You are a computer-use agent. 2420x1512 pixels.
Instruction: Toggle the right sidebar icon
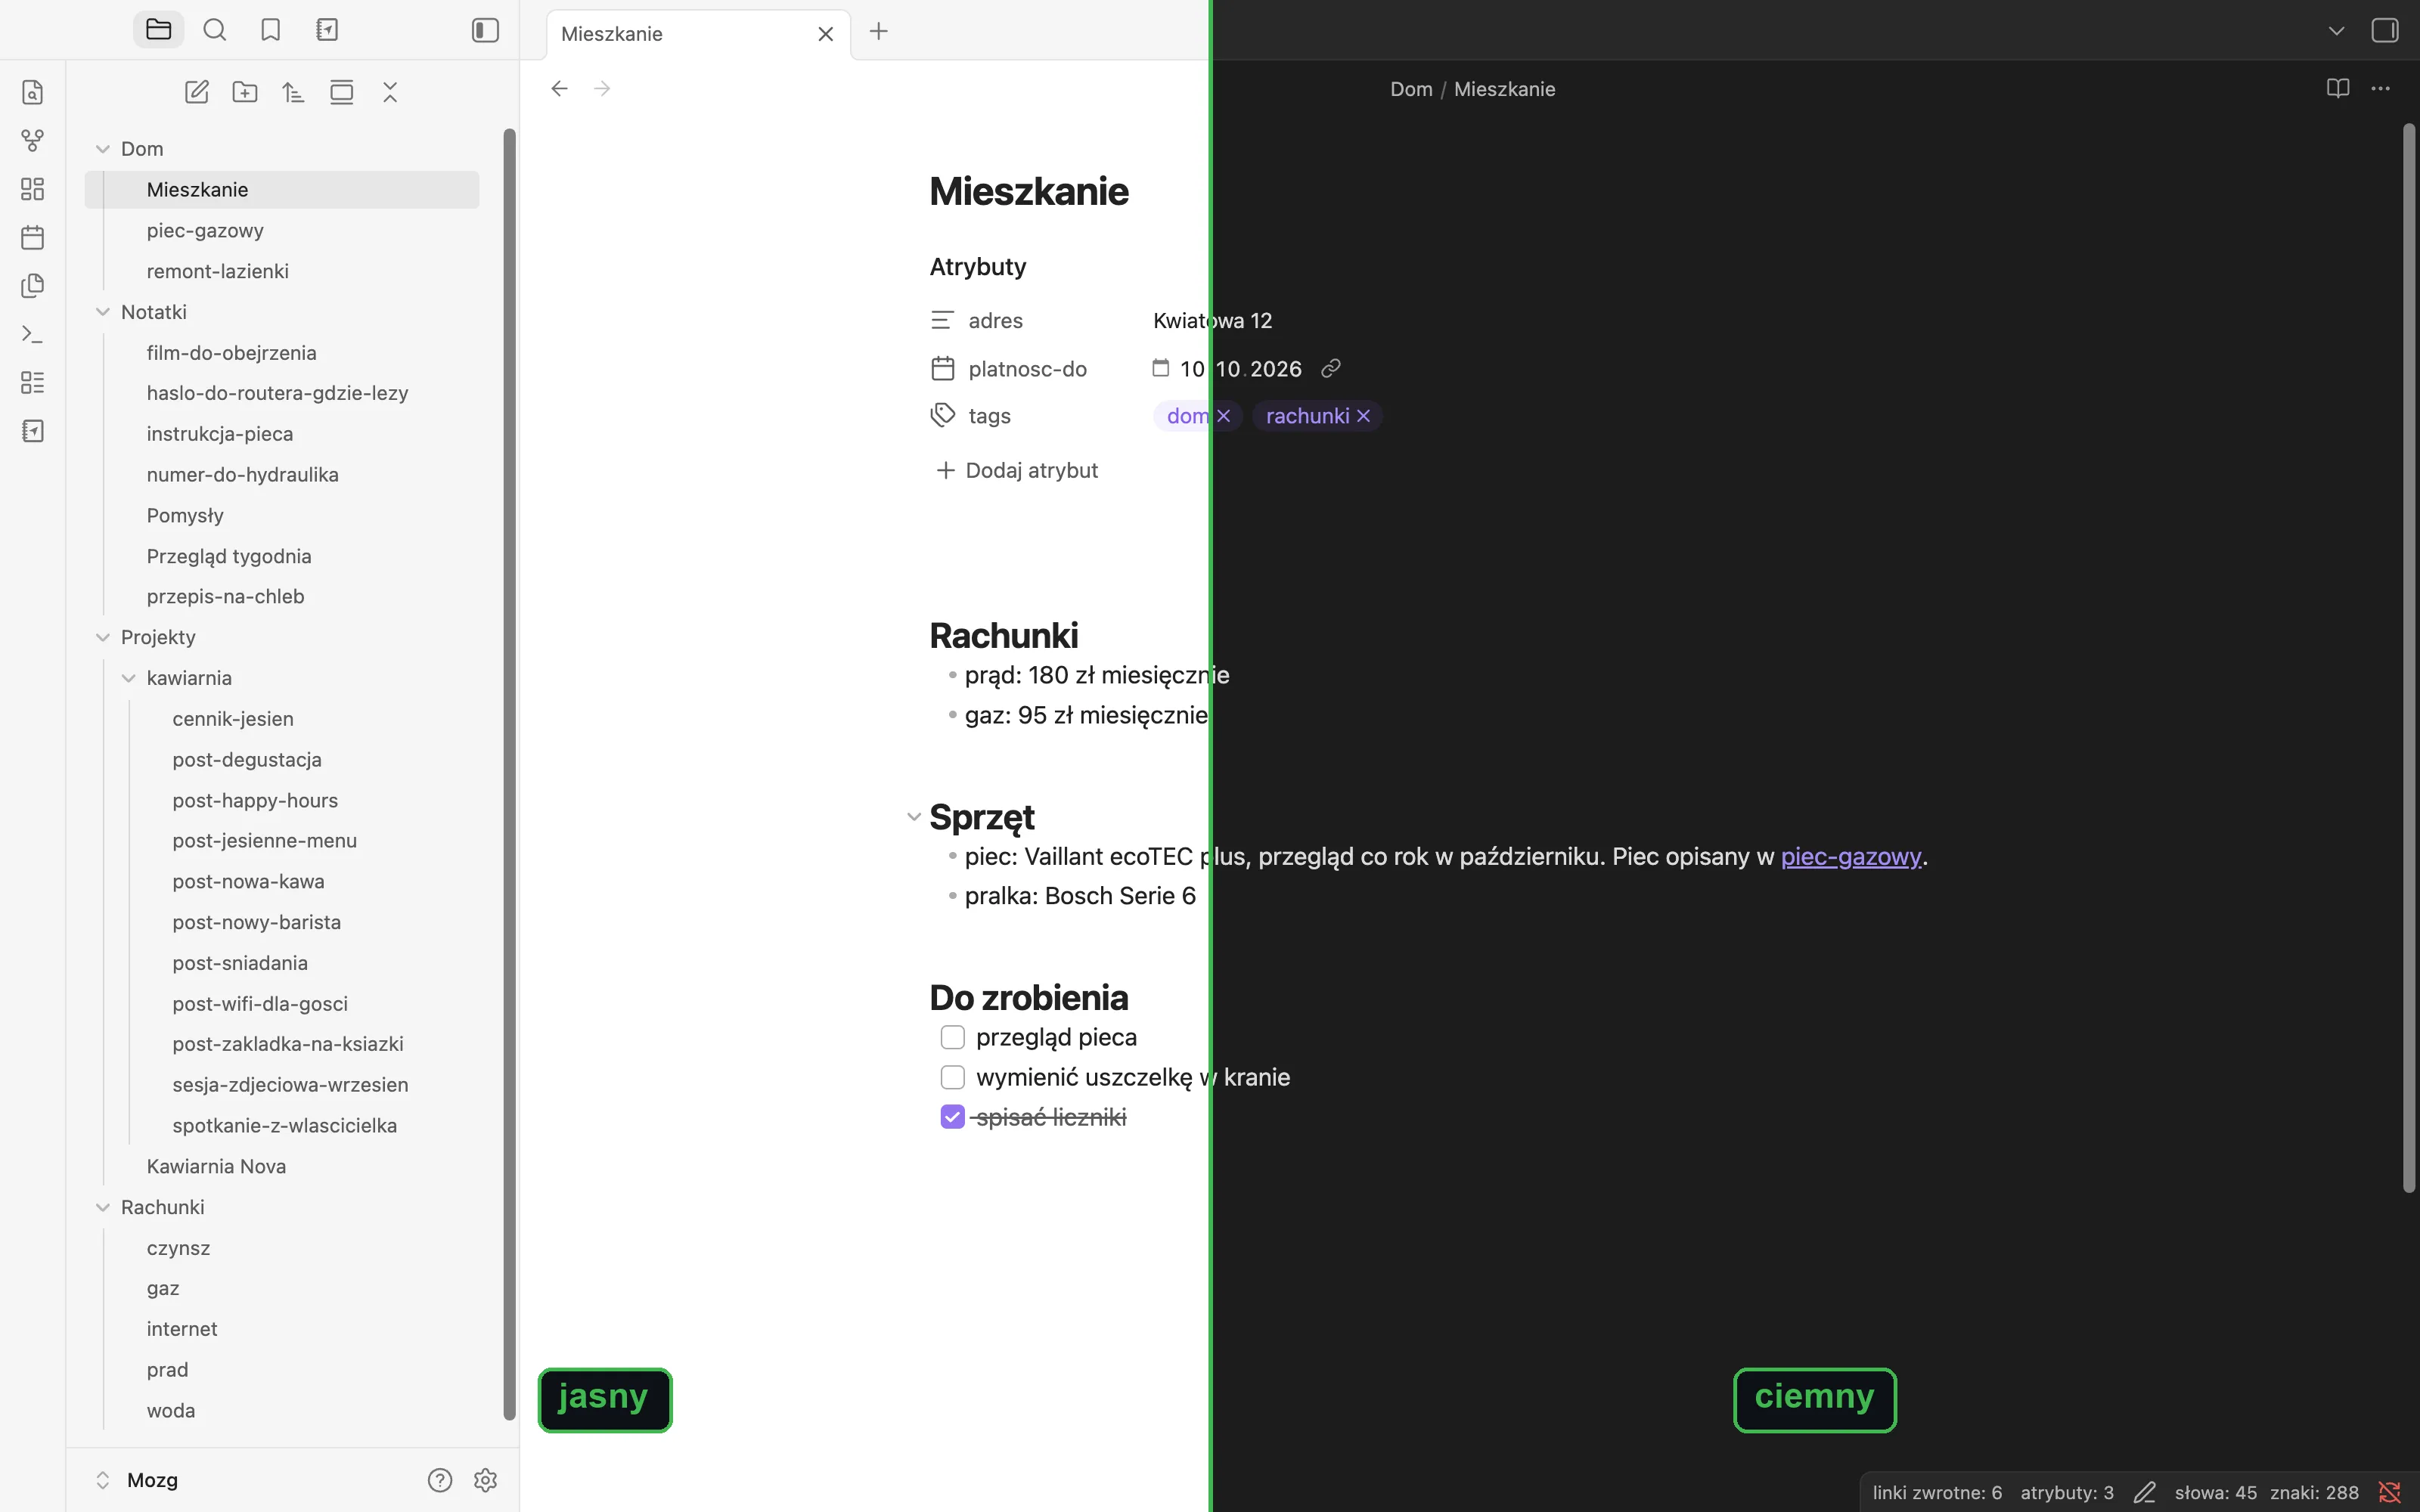pos(2385,30)
